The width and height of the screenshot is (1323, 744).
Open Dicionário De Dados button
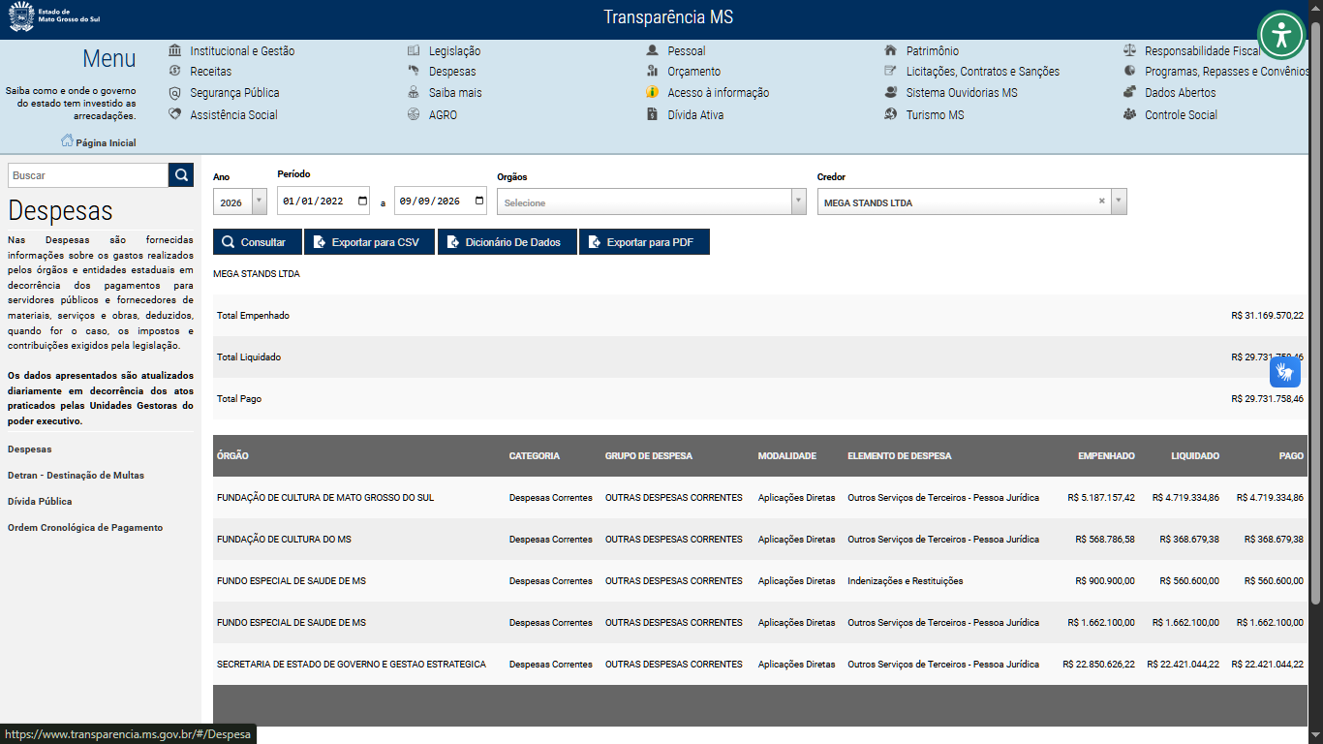click(x=508, y=242)
